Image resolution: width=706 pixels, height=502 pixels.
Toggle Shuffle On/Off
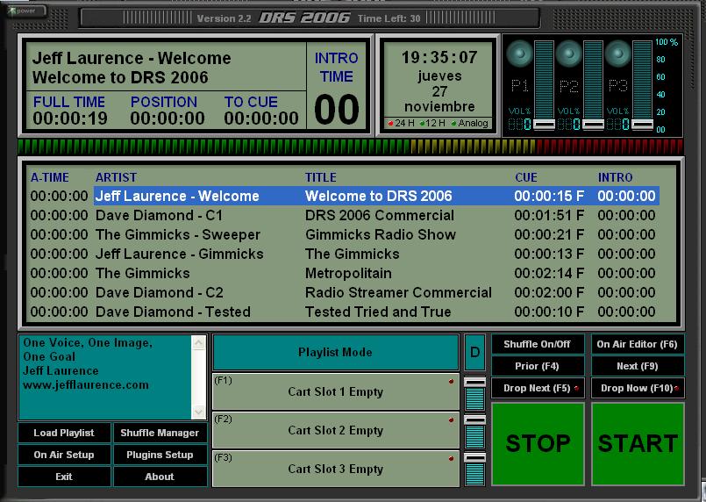537,344
